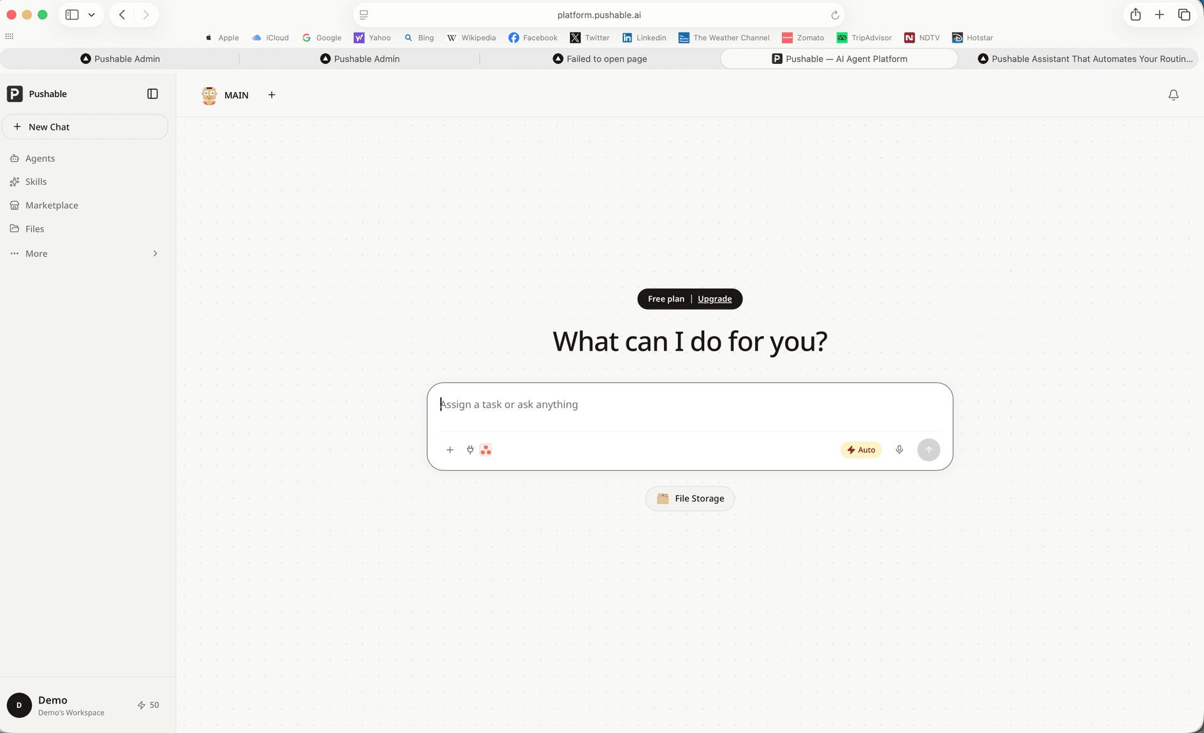Switch to second Pushable Admin tab
The width and height of the screenshot is (1204, 733).
pos(359,59)
